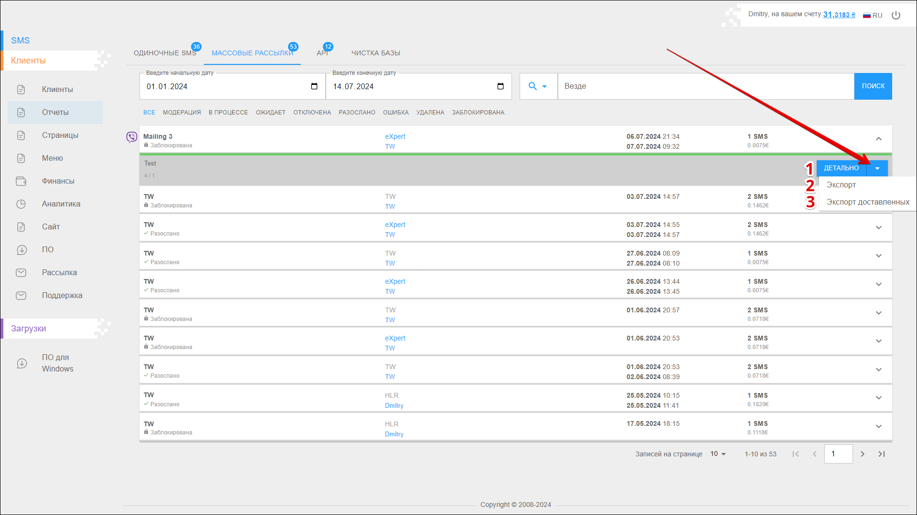Collapse the expanded Mailing 3 row
The width and height of the screenshot is (917, 515).
pyautogui.click(x=878, y=139)
